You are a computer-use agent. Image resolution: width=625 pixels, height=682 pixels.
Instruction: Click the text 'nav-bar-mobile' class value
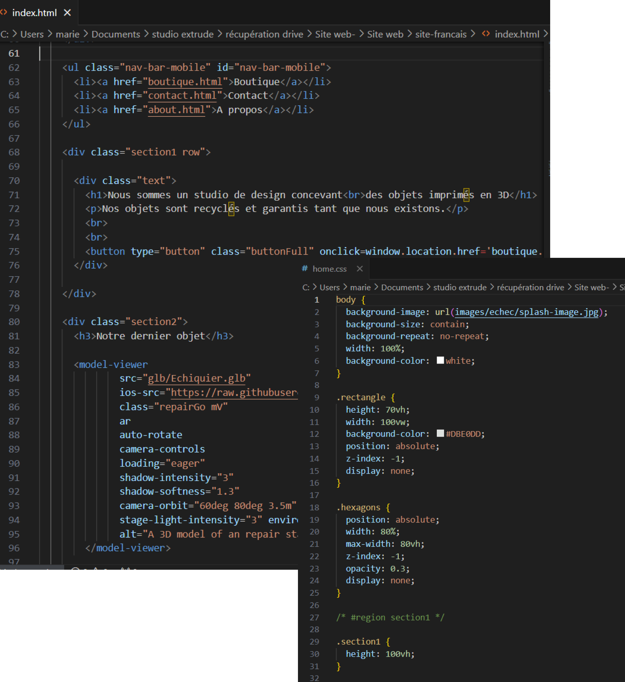coord(165,68)
